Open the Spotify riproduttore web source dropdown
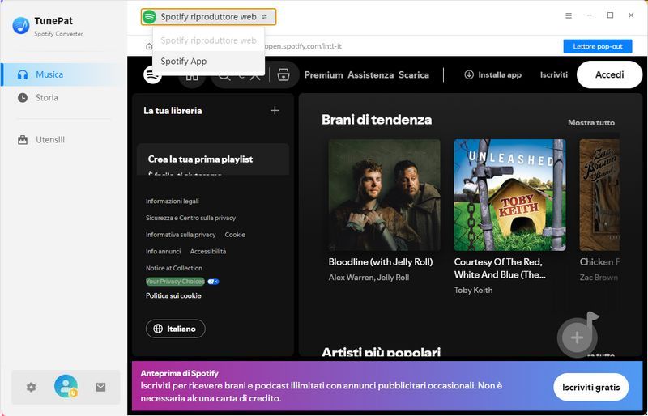 tap(208, 17)
